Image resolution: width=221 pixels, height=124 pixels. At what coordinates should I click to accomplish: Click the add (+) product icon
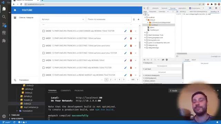tap(138, 19)
